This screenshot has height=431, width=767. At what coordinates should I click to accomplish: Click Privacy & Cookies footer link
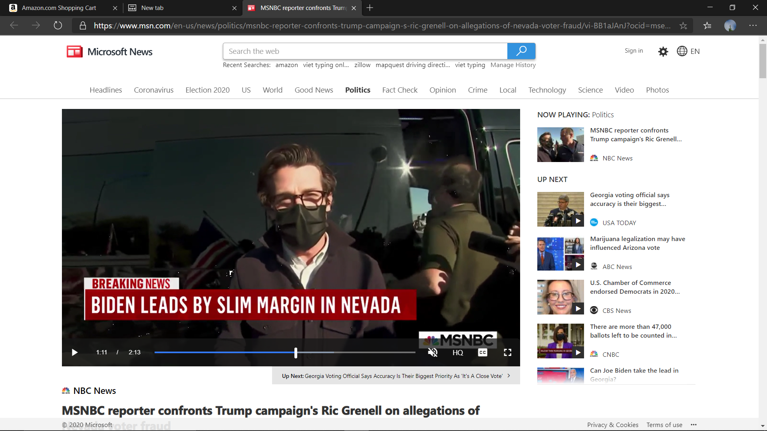[x=612, y=425]
